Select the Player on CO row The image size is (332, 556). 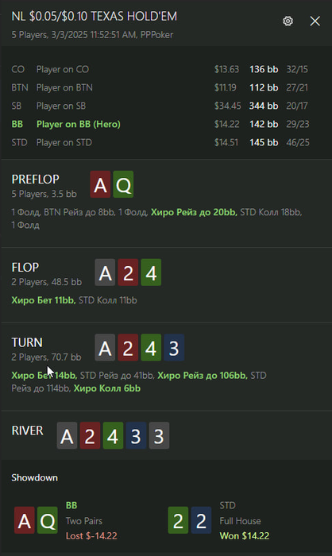pos(160,69)
